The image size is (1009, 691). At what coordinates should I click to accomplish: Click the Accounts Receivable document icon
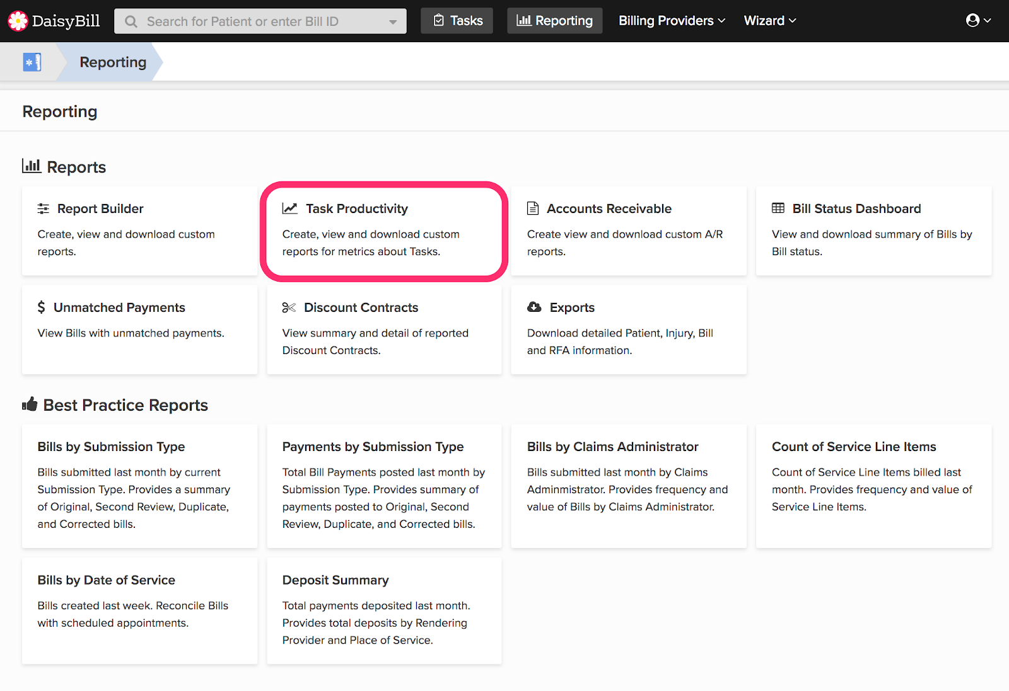tap(533, 208)
